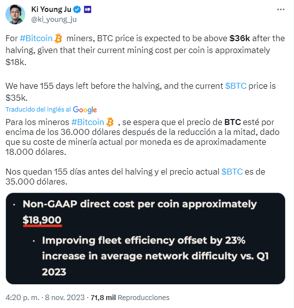Click the red-underlined $18,900 figure
Image resolution: width=294 pixels, height=308 pixels.
[x=42, y=220]
